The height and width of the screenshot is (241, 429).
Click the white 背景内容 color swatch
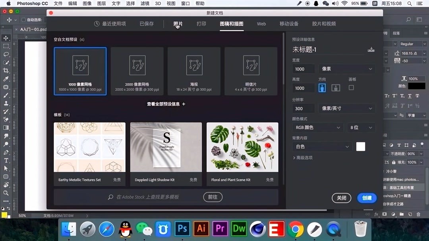coord(360,146)
